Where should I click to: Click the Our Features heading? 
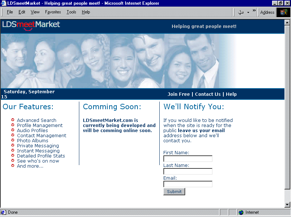28,107
